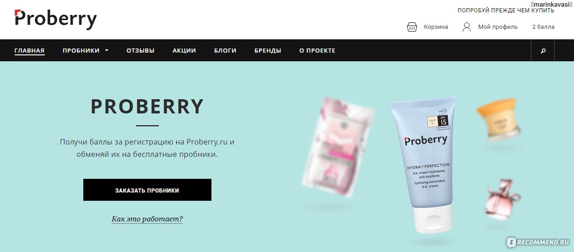
Task: Expand the ПРОБНИКИ dropdown arrow
Action: (107, 51)
